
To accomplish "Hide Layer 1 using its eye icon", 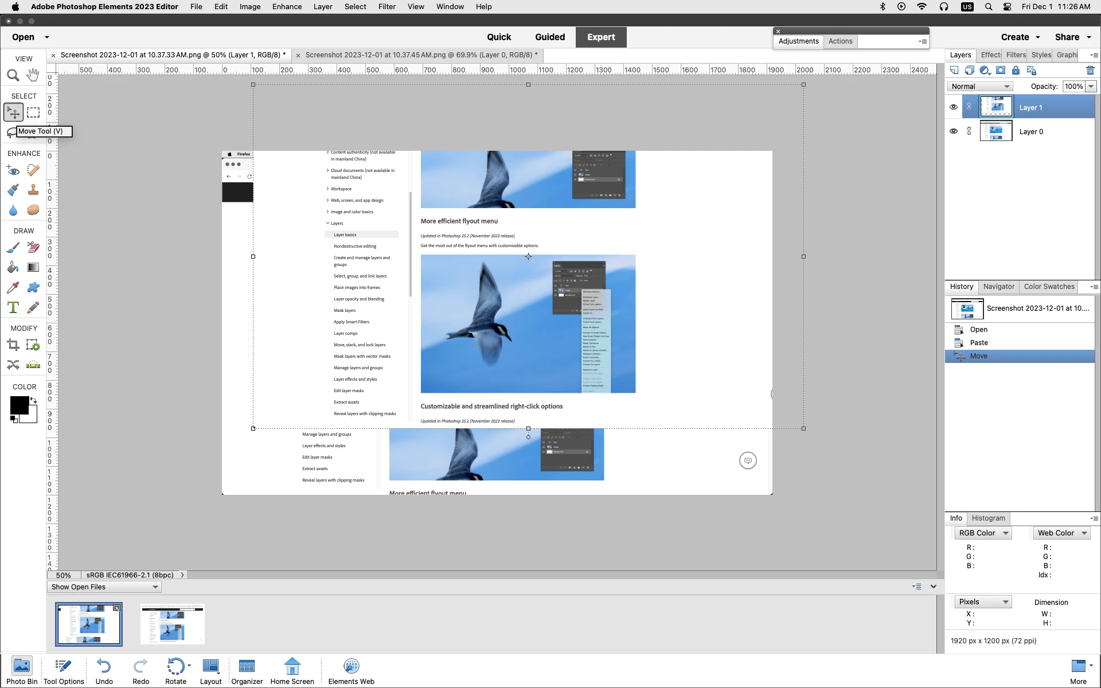I will 954,107.
